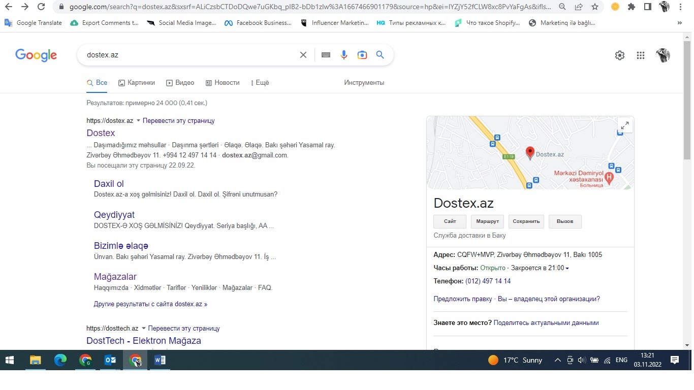Viewport: 694px width, 390px height.
Task: Open Инструменты search tools
Action: (364, 83)
